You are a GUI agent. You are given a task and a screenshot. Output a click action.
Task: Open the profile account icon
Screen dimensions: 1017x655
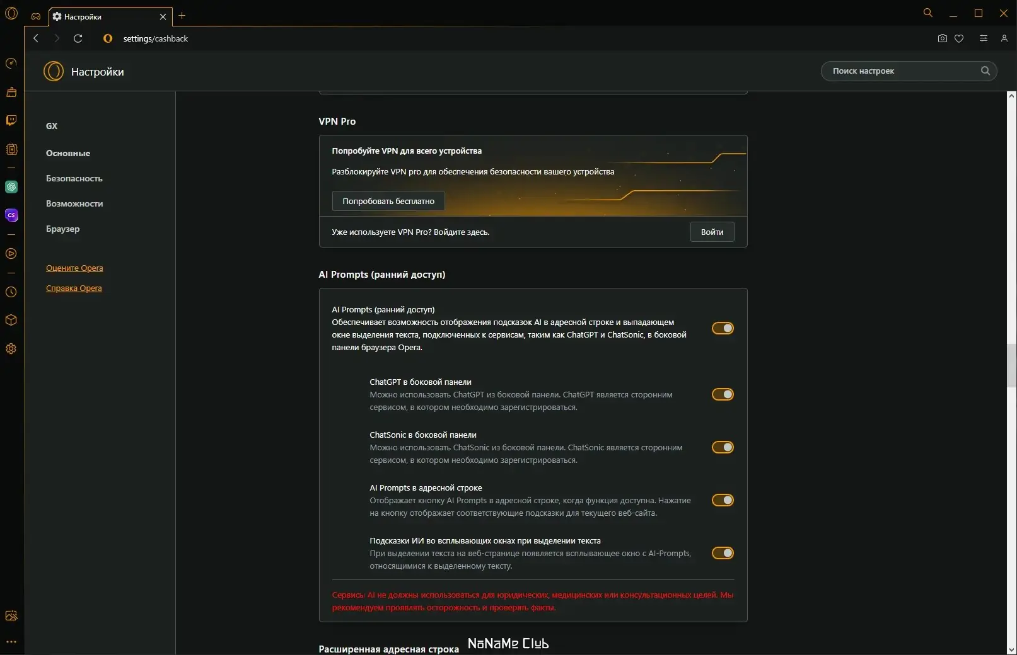pos(1004,38)
